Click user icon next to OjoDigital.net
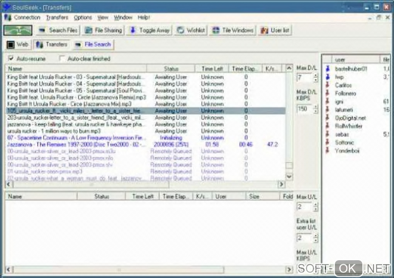 point(328,118)
